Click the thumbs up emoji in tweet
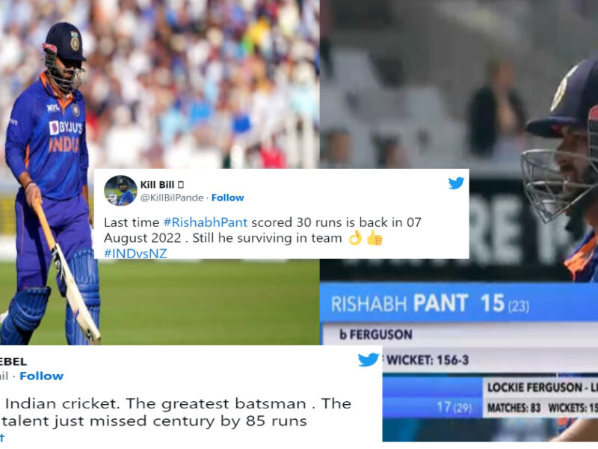Screen dimensions: 598x449 [374, 239]
